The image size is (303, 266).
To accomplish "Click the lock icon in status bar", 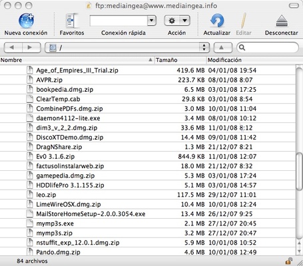I will [x=288, y=261].
